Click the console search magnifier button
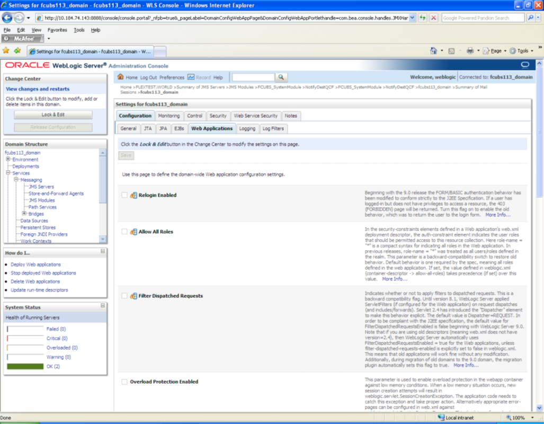 tap(281, 77)
